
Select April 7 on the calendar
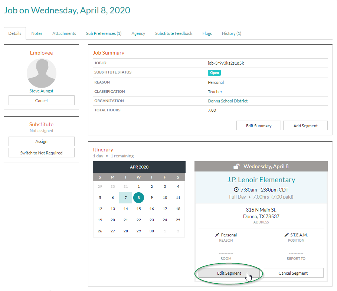(126, 197)
